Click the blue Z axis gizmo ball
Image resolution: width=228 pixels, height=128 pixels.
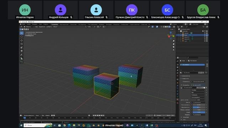(171, 33)
